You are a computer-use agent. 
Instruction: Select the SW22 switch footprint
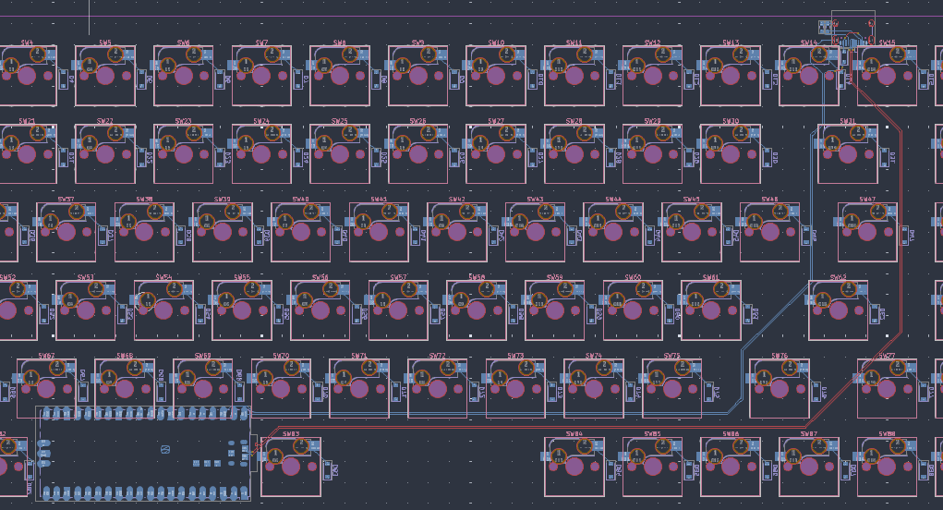point(105,154)
